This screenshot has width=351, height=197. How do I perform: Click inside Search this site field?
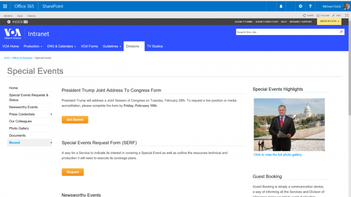click(287, 32)
